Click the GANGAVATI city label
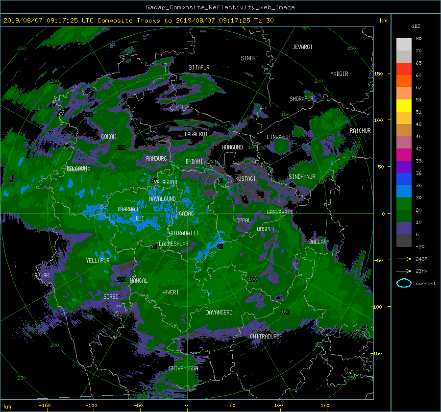This screenshot has height=412, width=441. tap(280, 212)
